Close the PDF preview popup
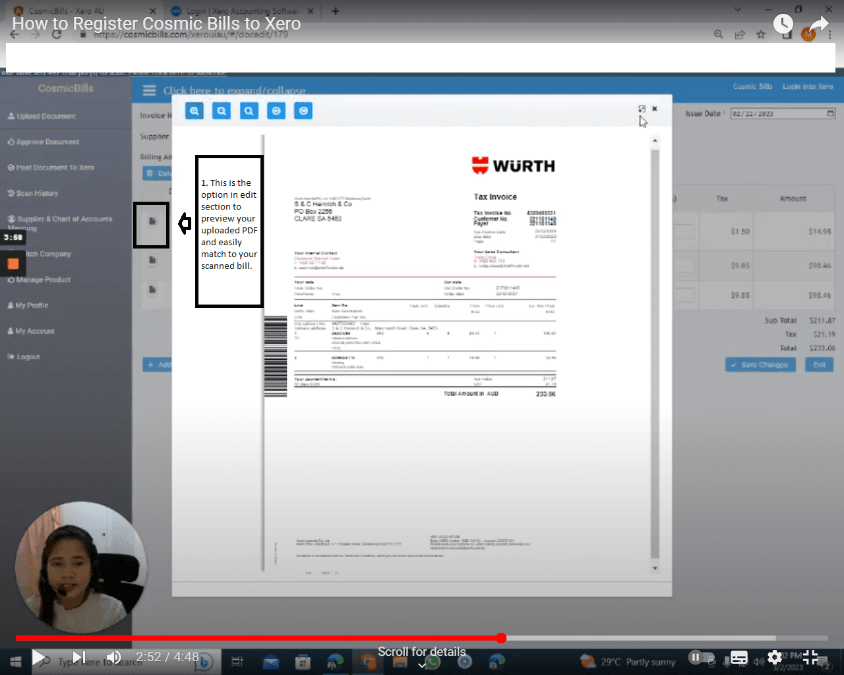The image size is (844, 675). [655, 109]
